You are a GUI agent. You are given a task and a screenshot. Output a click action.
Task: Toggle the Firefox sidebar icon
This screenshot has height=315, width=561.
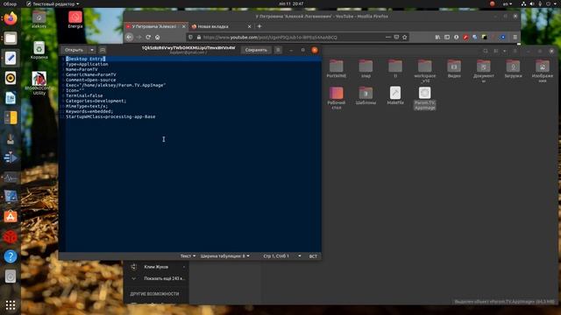coord(447,37)
